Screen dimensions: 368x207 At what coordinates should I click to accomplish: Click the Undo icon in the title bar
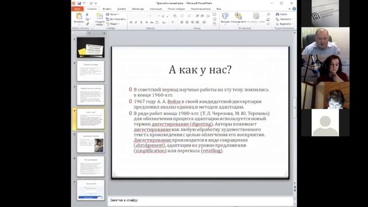click(85, 3)
